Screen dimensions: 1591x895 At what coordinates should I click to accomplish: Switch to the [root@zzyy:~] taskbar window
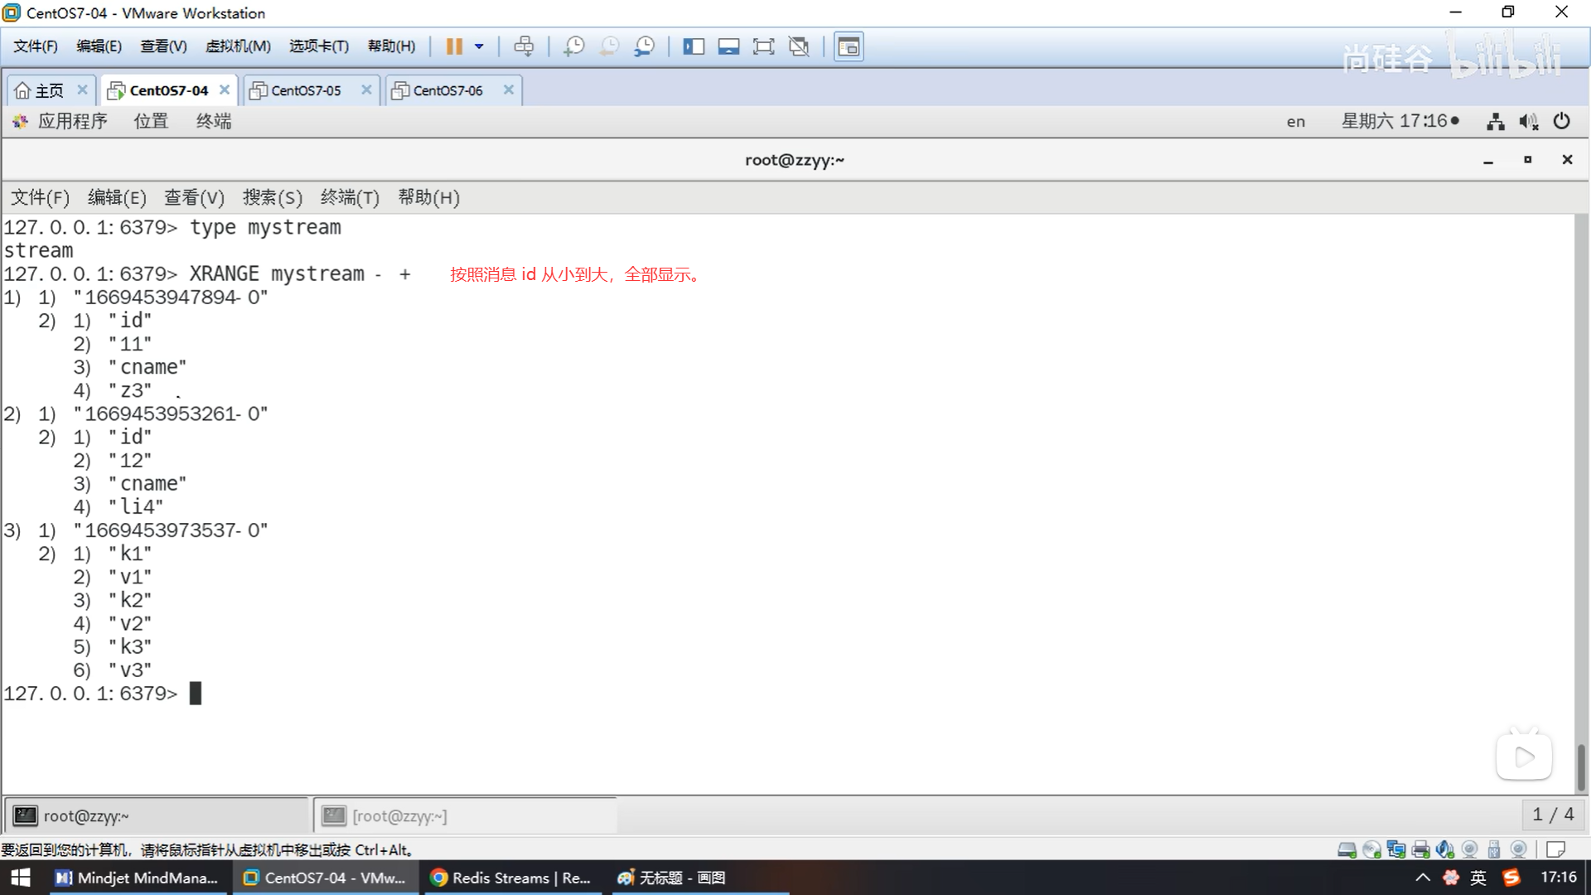click(x=399, y=816)
